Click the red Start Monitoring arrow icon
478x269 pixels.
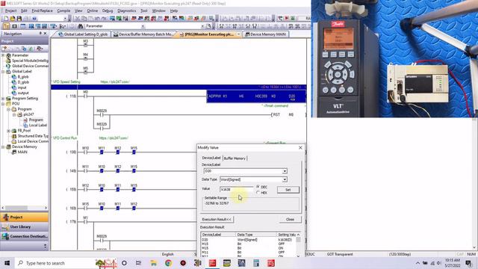tap(287, 19)
